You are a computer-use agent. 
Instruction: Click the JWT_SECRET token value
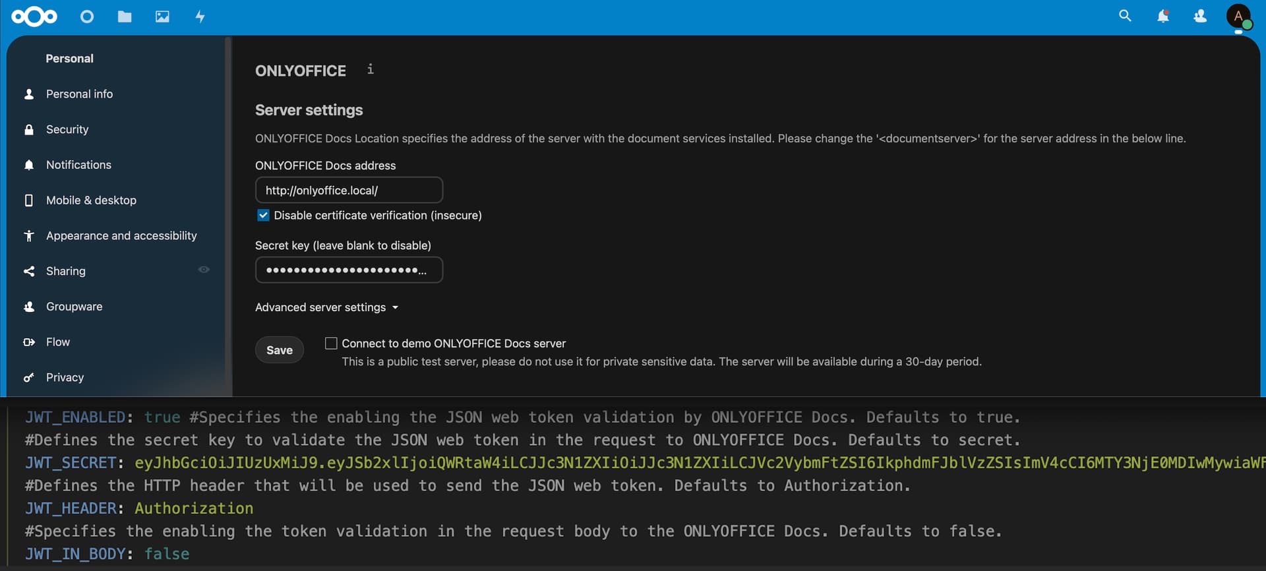click(x=700, y=463)
